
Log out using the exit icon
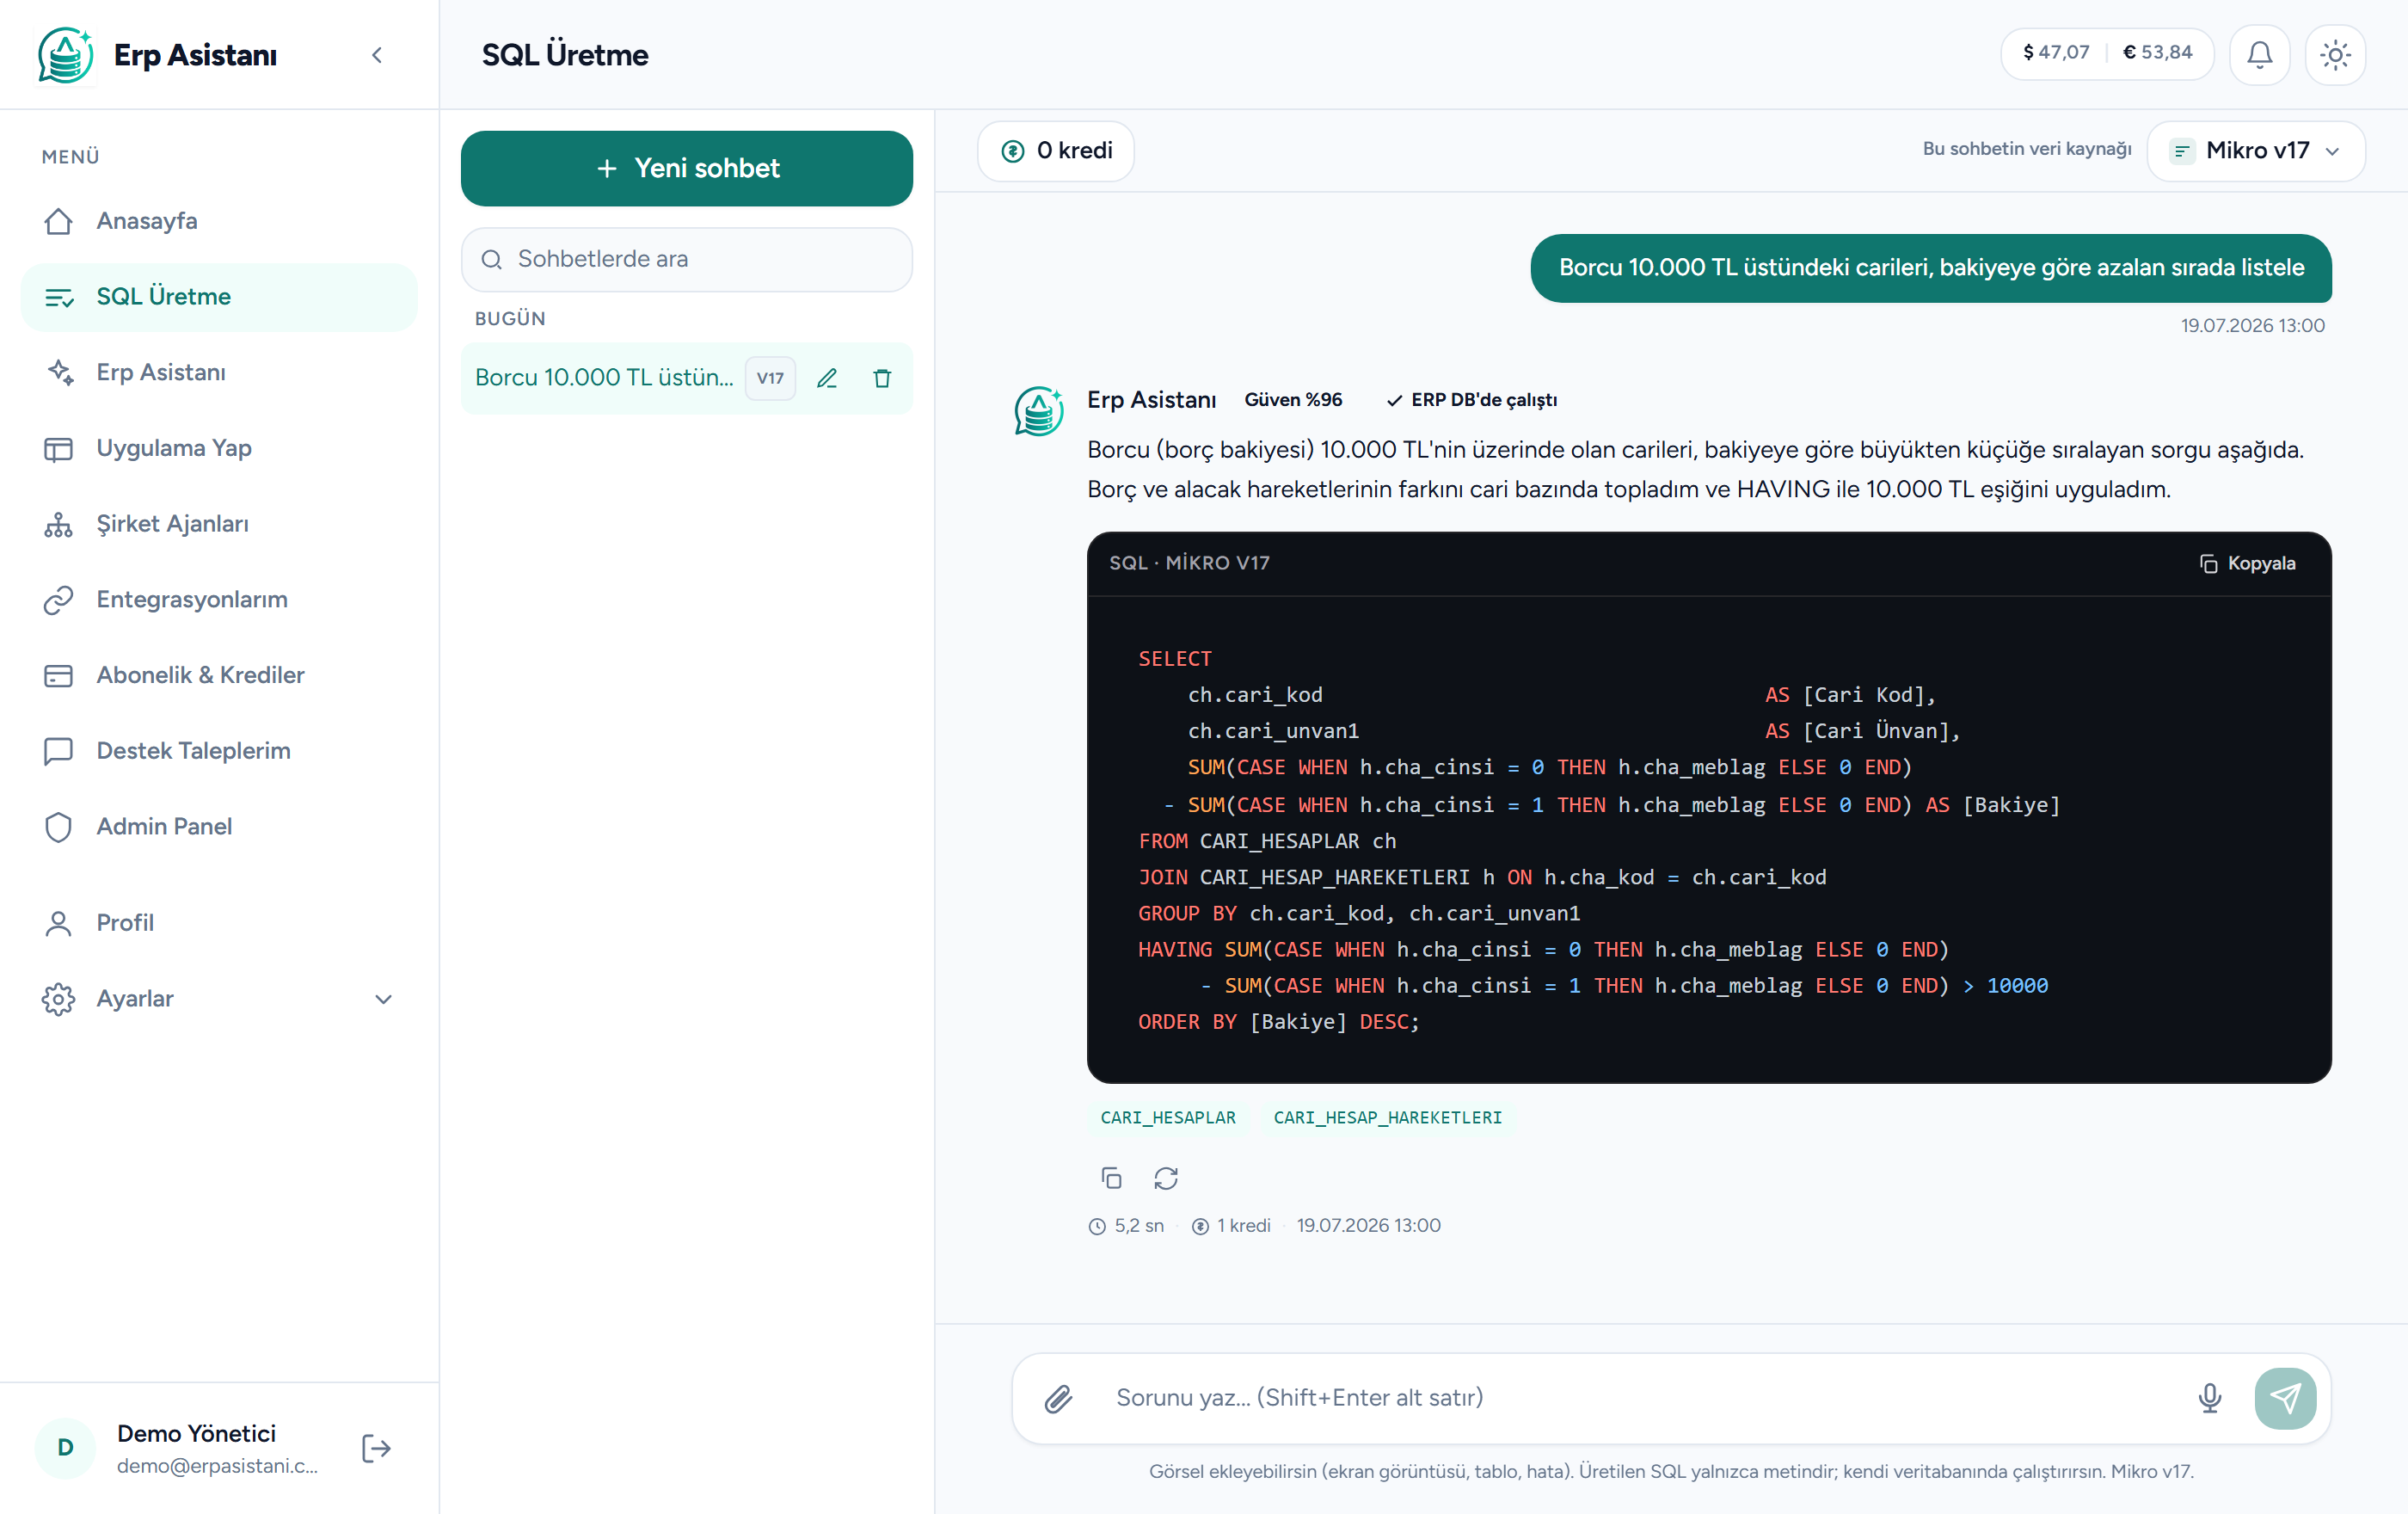pos(376,1448)
